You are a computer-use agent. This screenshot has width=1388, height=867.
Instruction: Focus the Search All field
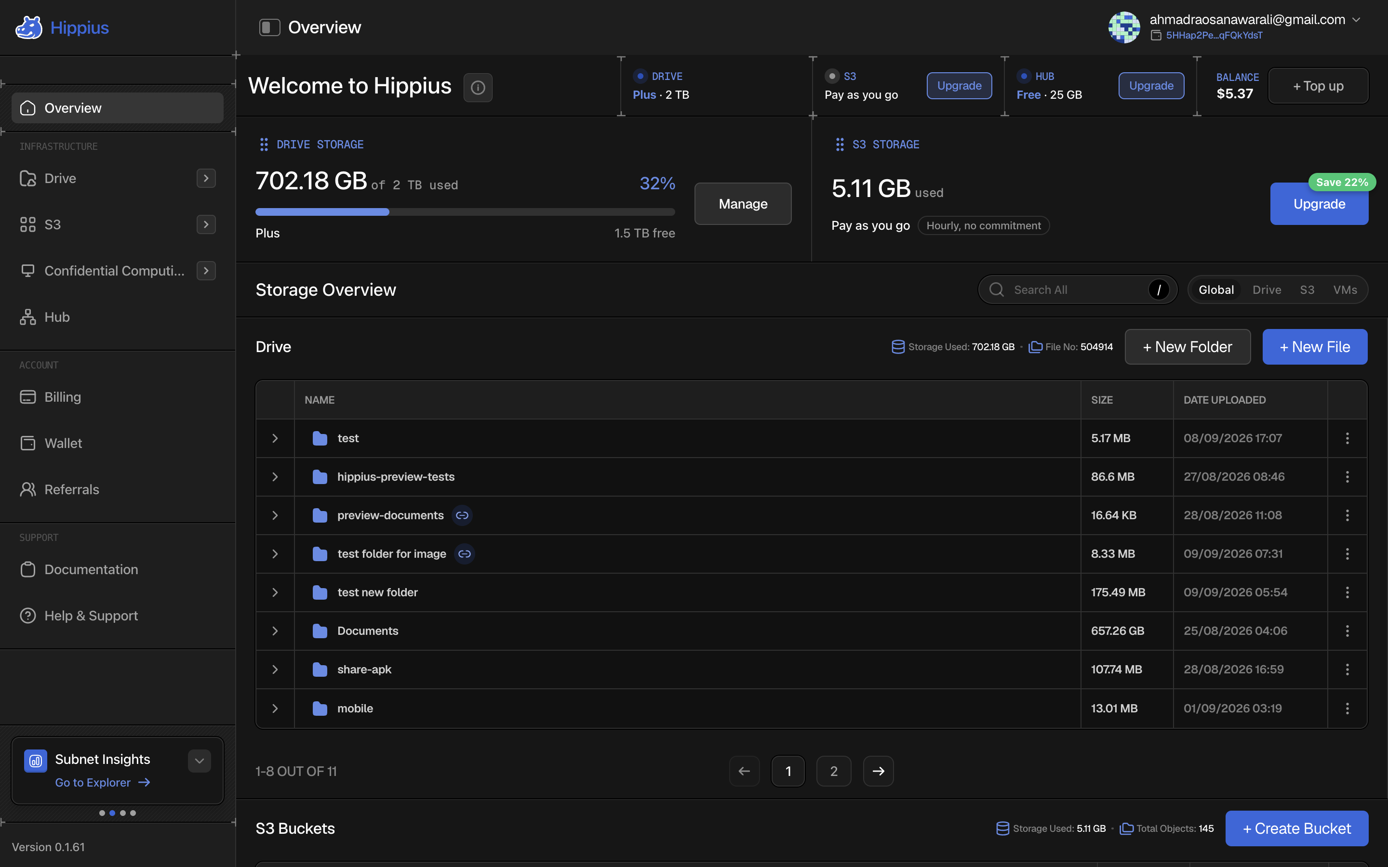(1078, 289)
